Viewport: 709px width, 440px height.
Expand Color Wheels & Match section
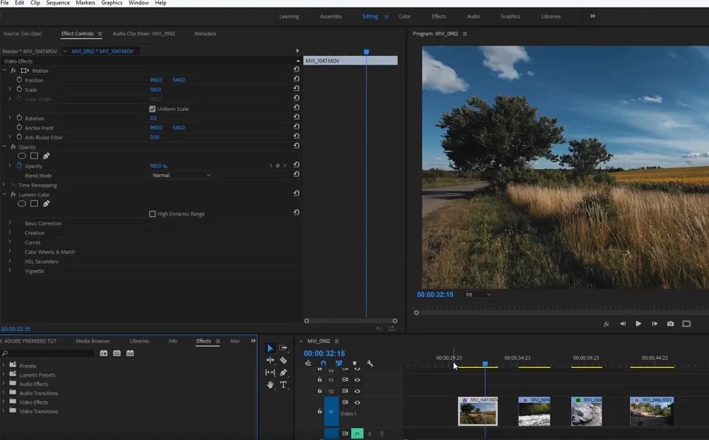10,251
